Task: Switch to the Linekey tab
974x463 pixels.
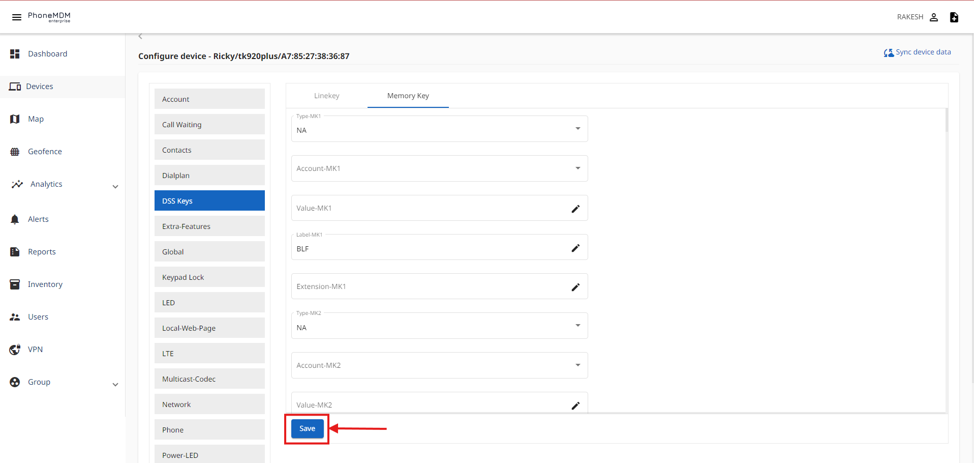Action: pyautogui.click(x=326, y=96)
